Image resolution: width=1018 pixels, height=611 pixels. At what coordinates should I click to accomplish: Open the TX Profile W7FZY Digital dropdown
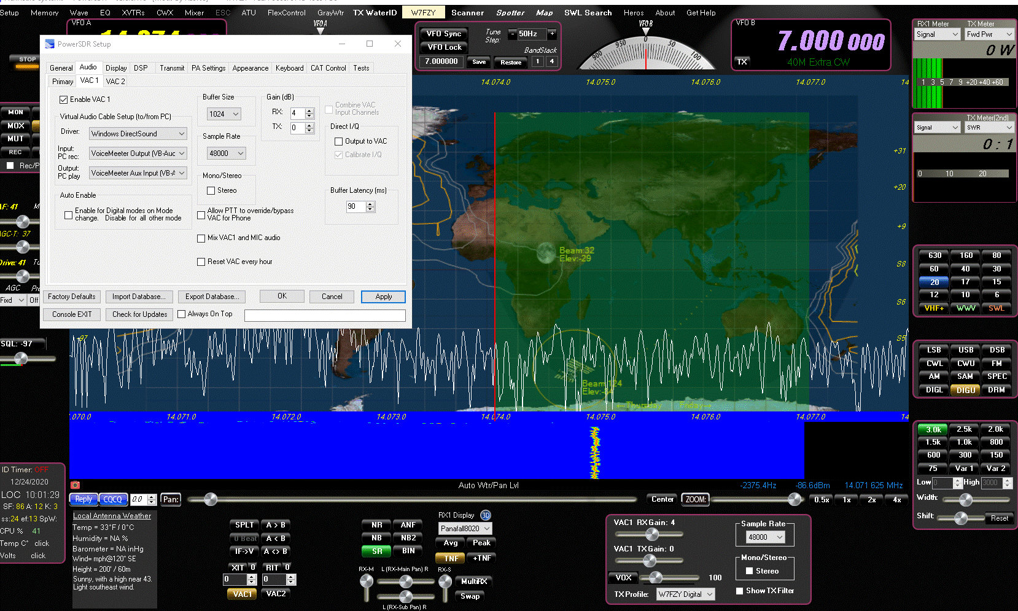[x=686, y=594]
